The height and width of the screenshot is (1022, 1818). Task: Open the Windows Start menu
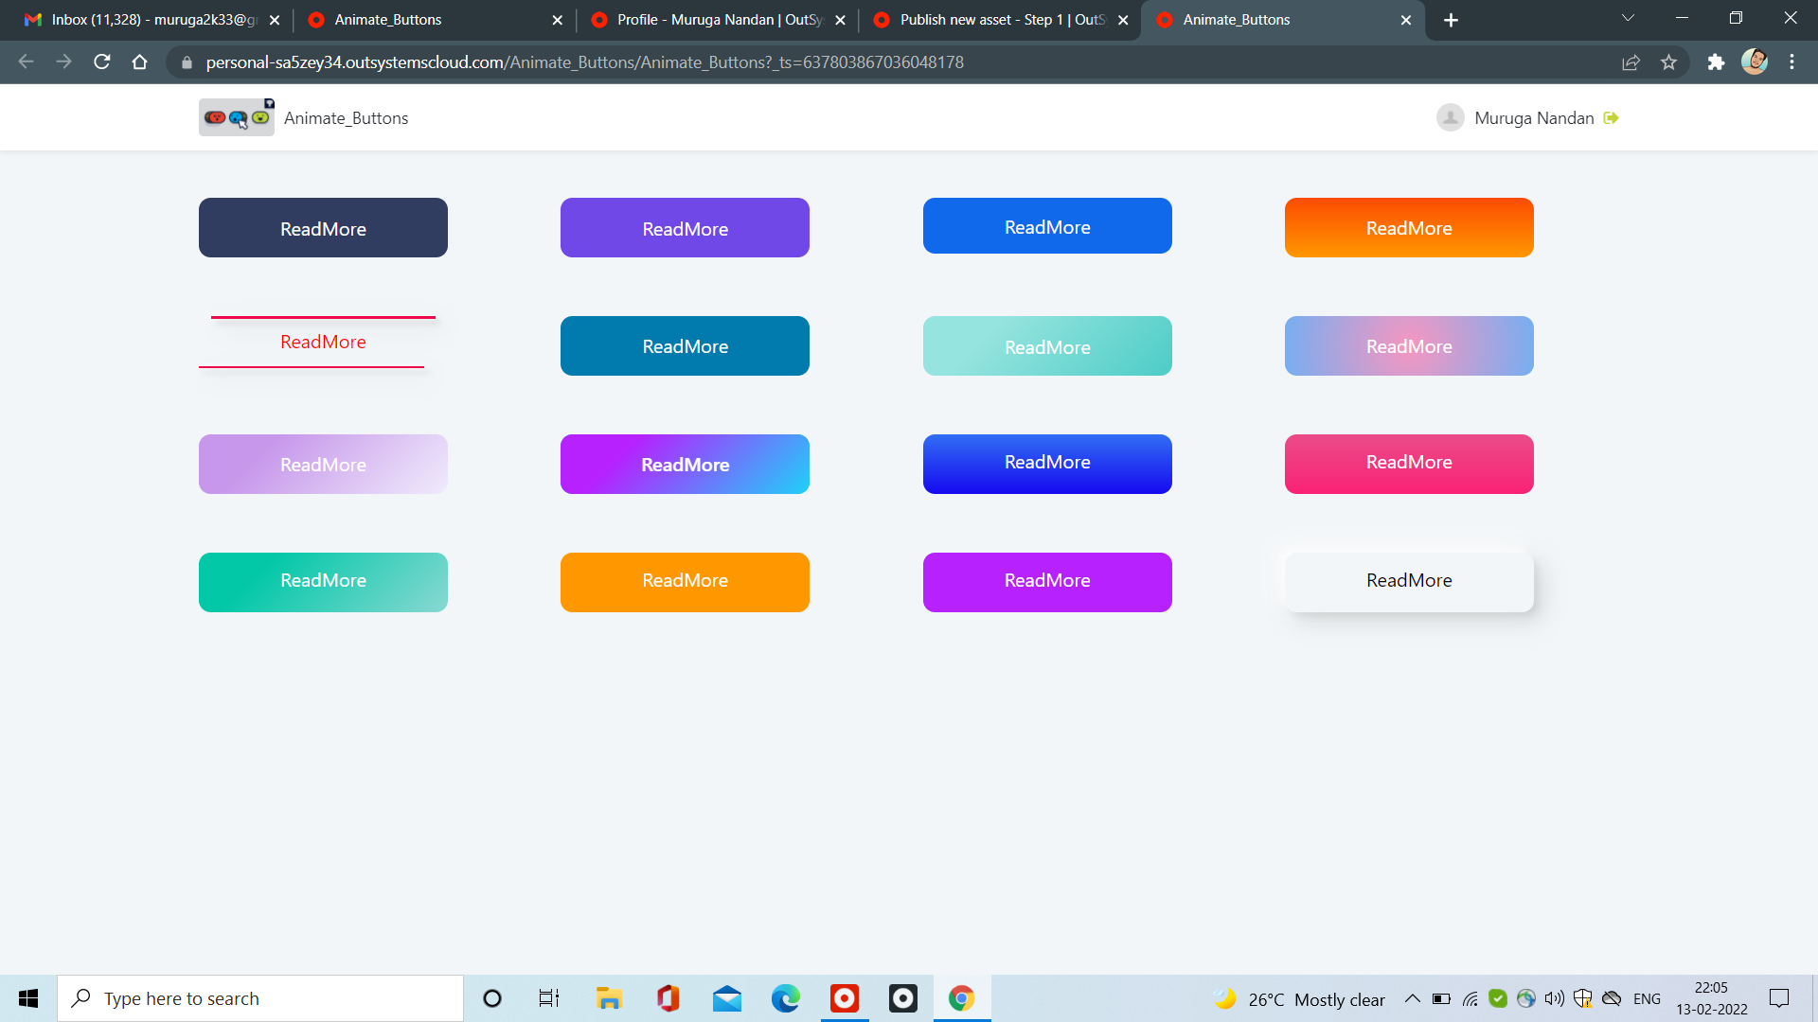28,998
